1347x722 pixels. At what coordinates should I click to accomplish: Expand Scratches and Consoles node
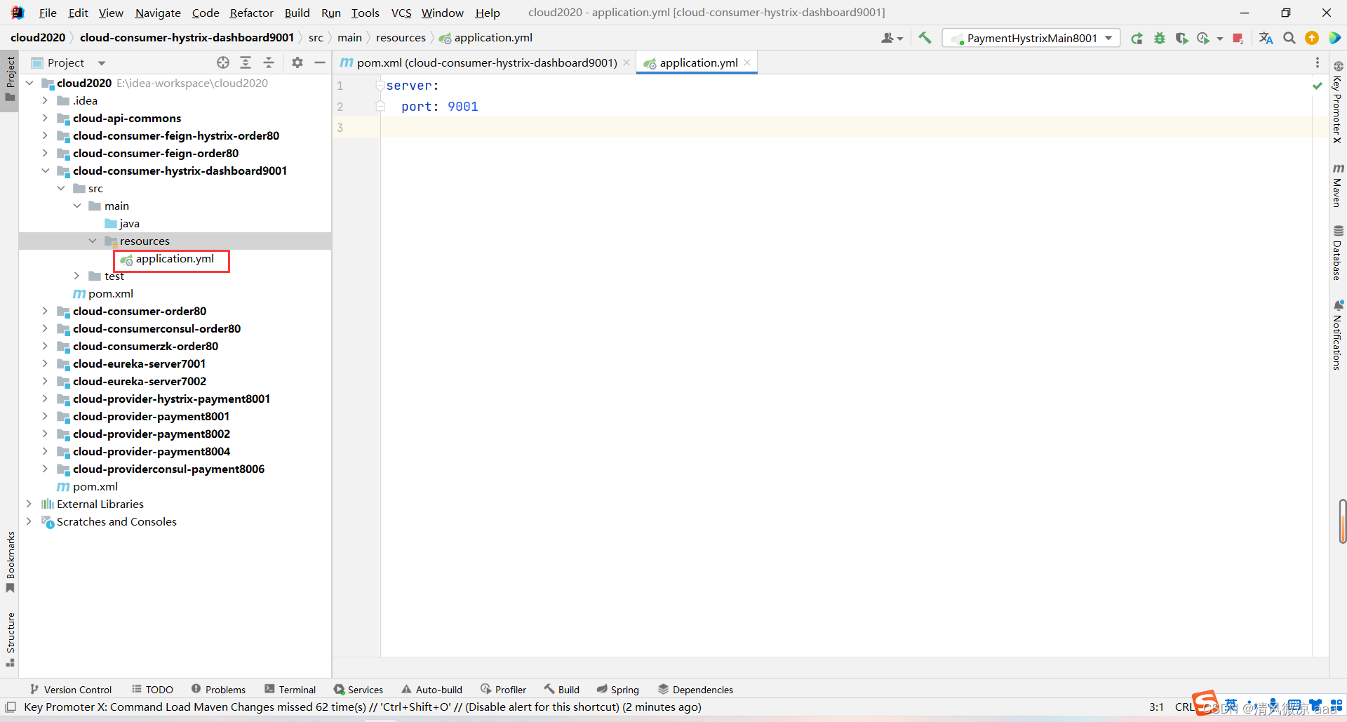tap(29, 521)
